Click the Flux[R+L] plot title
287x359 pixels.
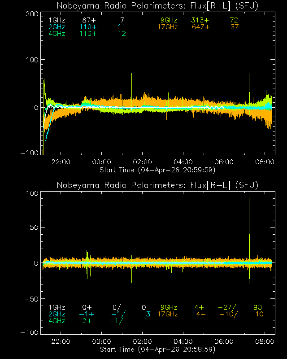tap(157, 6)
